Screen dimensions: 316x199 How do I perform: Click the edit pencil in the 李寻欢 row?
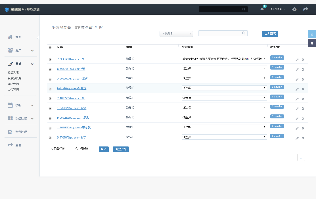(x=297, y=128)
